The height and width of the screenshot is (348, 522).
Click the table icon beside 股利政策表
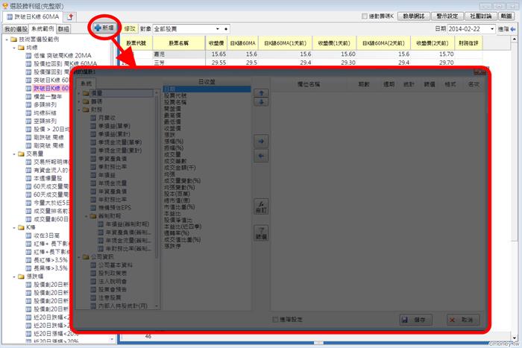pos(93,273)
